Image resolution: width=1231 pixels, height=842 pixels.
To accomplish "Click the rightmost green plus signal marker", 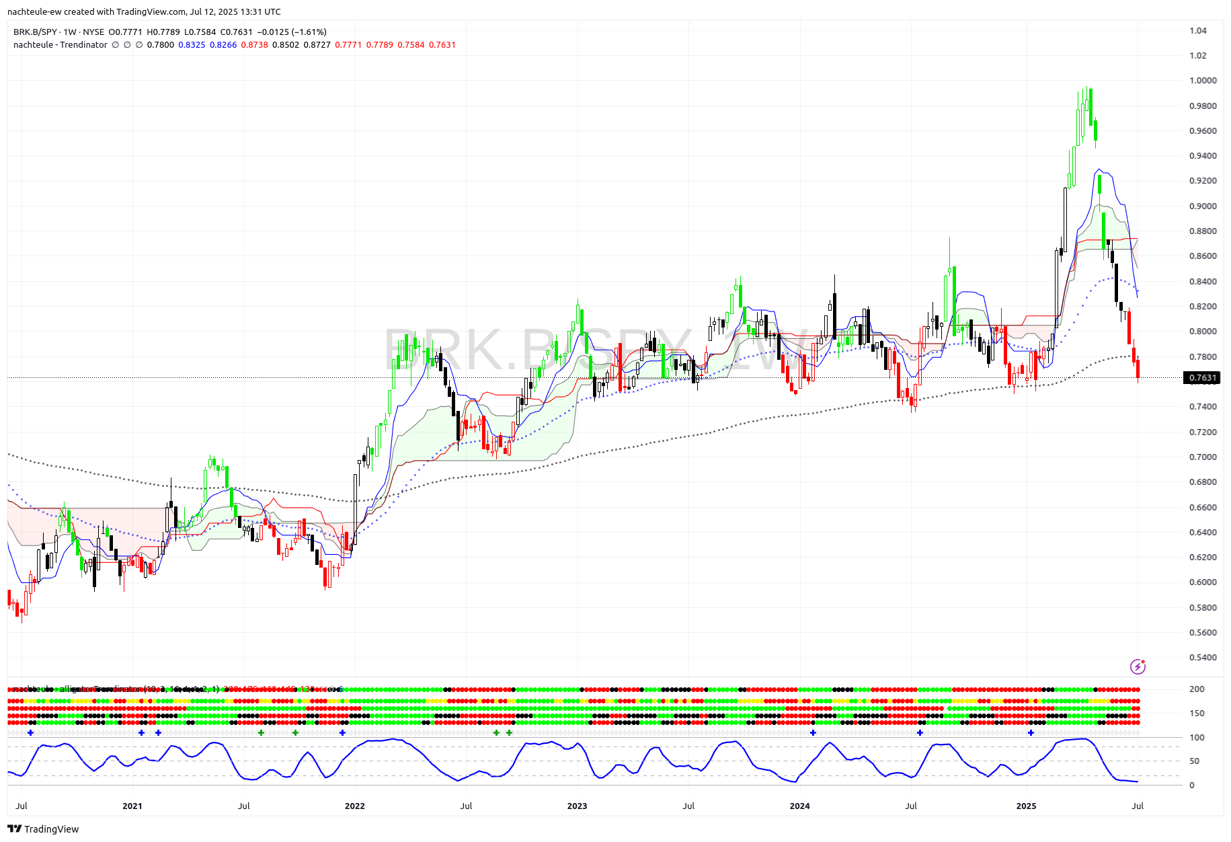I will (509, 732).
